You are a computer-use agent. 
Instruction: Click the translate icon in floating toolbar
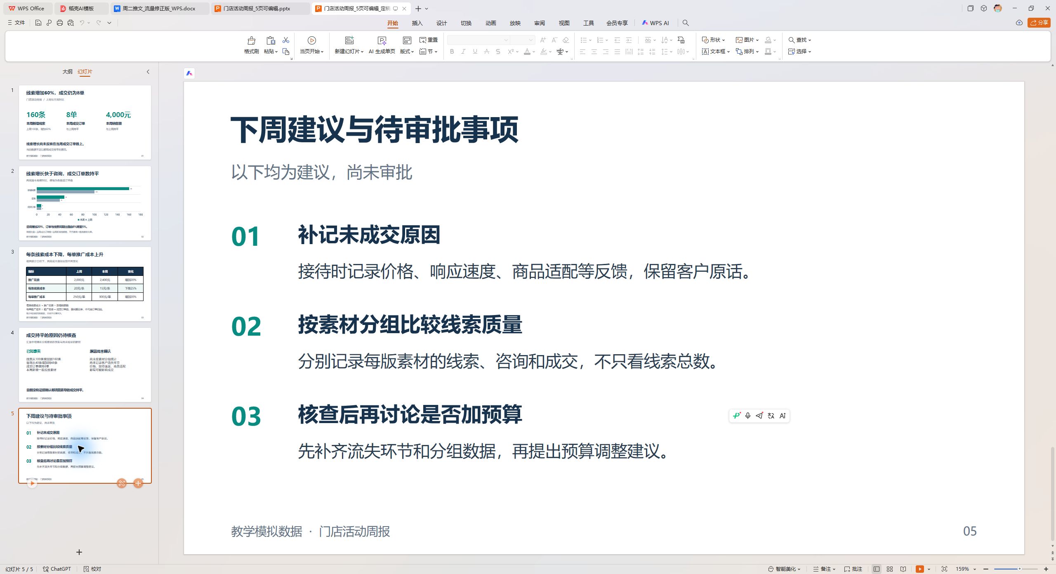click(x=771, y=416)
